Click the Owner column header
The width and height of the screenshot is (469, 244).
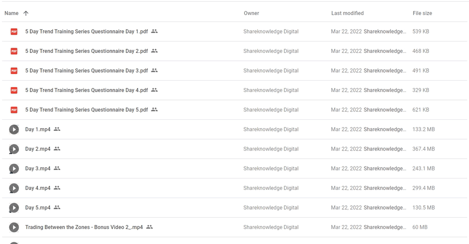coord(251,13)
